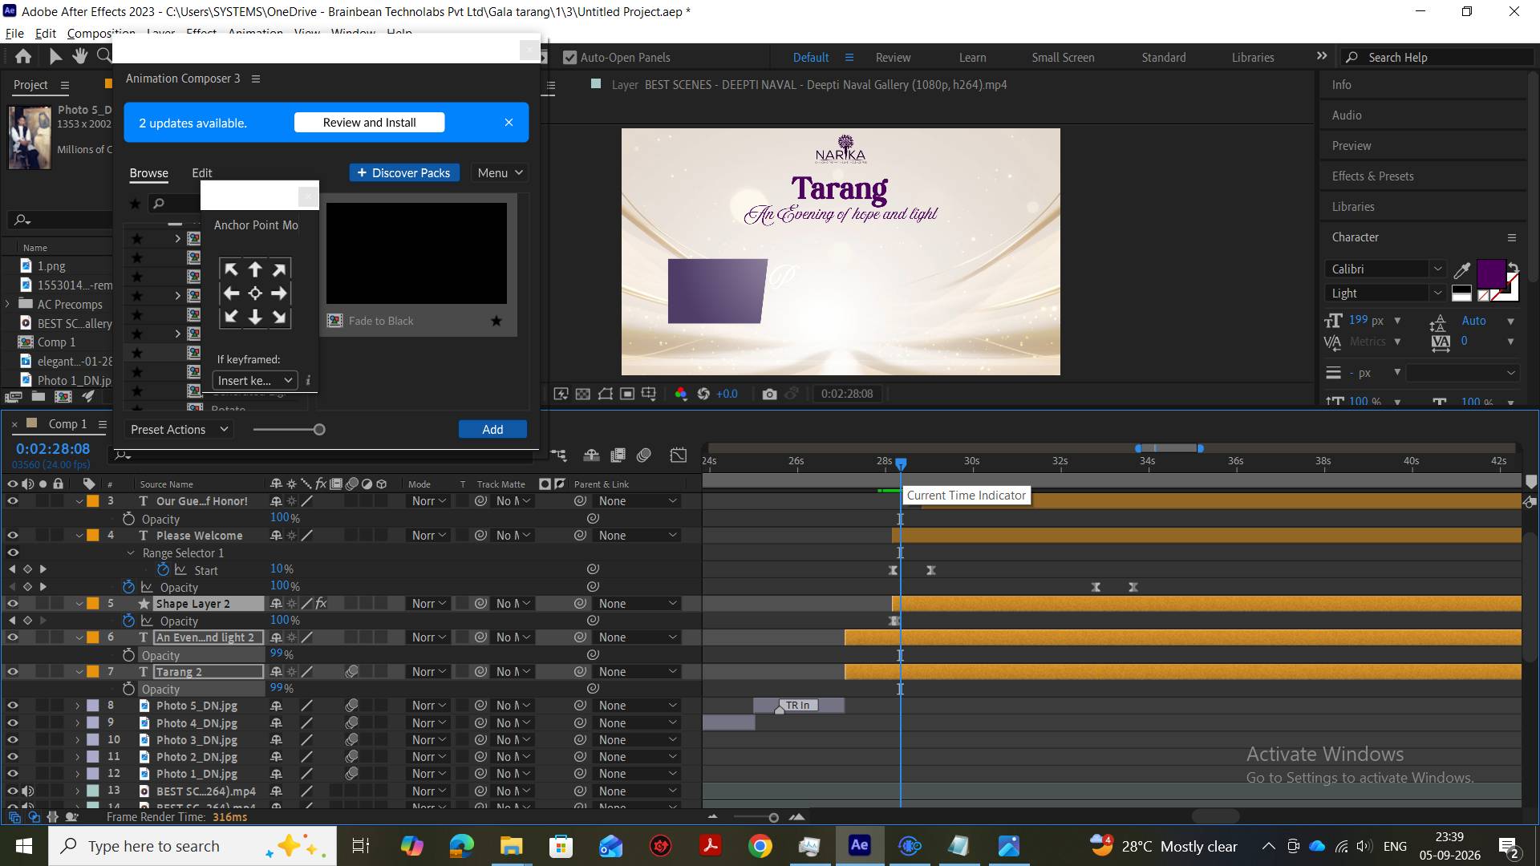Image resolution: width=1540 pixels, height=866 pixels.
Task: Move anchor point to top-left arrow
Action: (231, 269)
